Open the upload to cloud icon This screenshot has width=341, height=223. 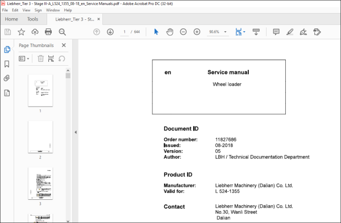[35, 32]
